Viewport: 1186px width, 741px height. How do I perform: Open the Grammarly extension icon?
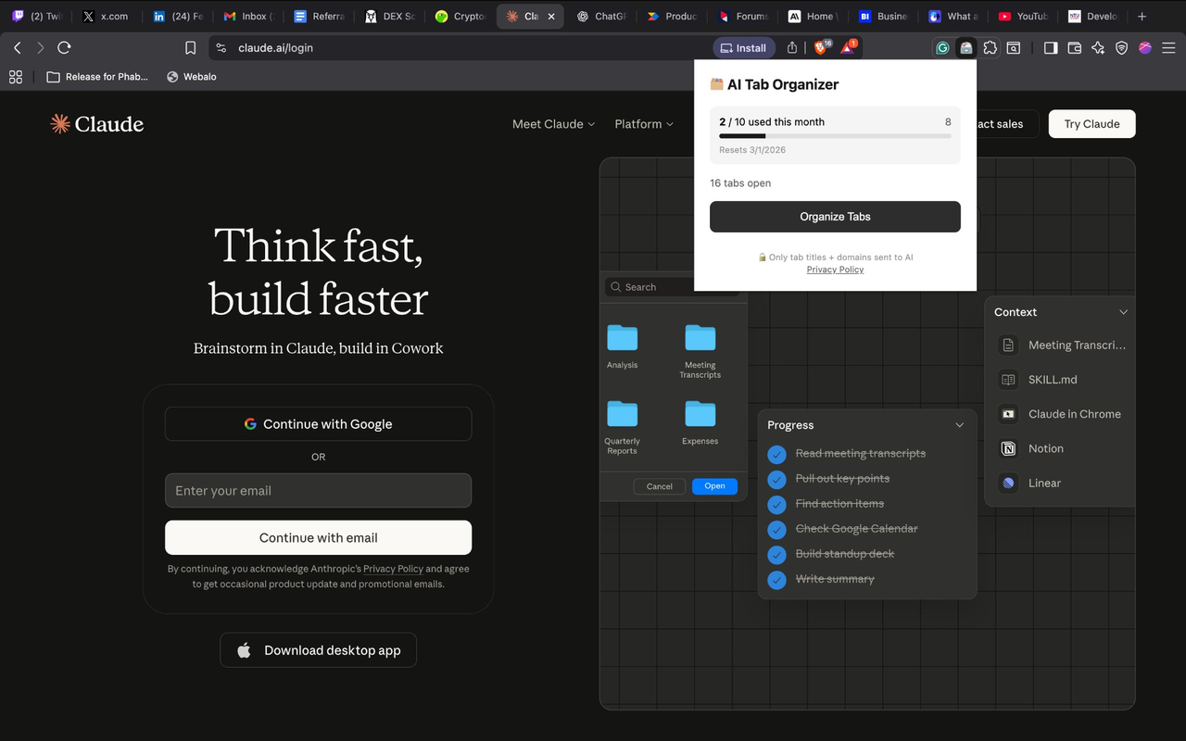[x=942, y=48]
